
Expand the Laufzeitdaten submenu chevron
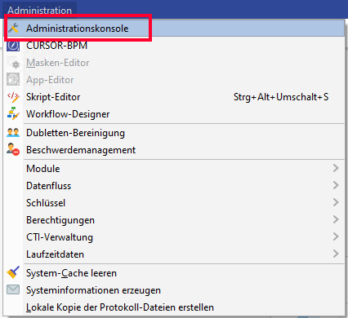point(336,254)
